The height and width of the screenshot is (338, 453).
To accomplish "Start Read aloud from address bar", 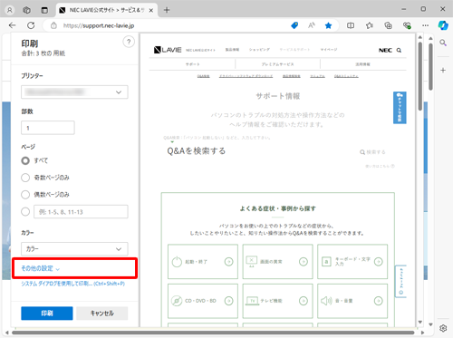I will point(312,25).
